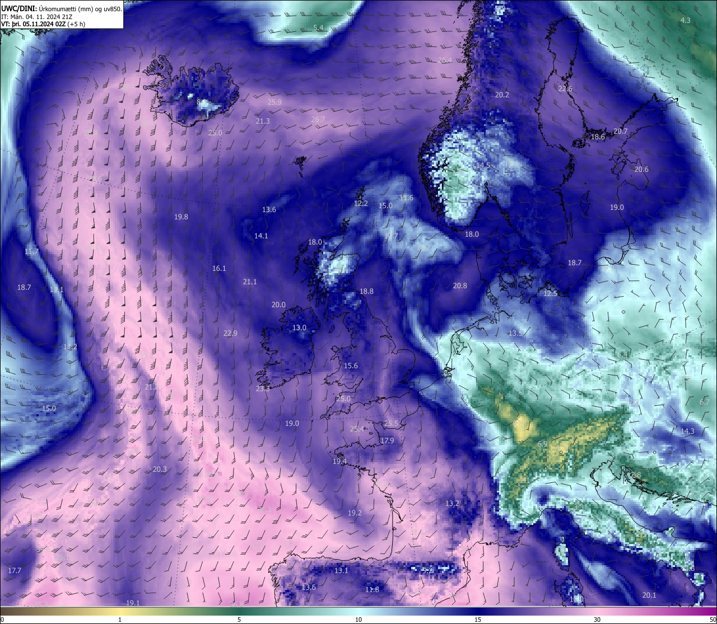The width and height of the screenshot is (717, 624).
Task: Click the 12.2 value north of Scotland
Action: coord(361,204)
